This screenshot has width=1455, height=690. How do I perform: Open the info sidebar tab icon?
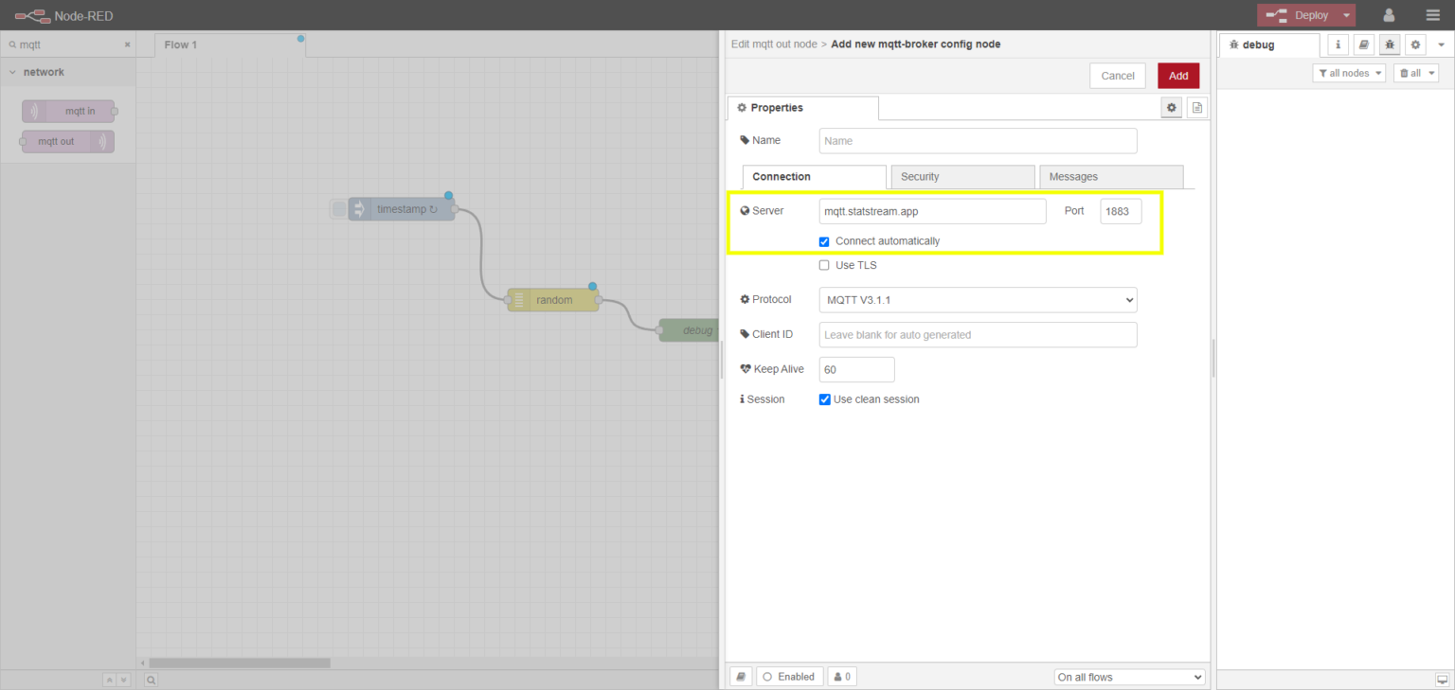pos(1338,44)
